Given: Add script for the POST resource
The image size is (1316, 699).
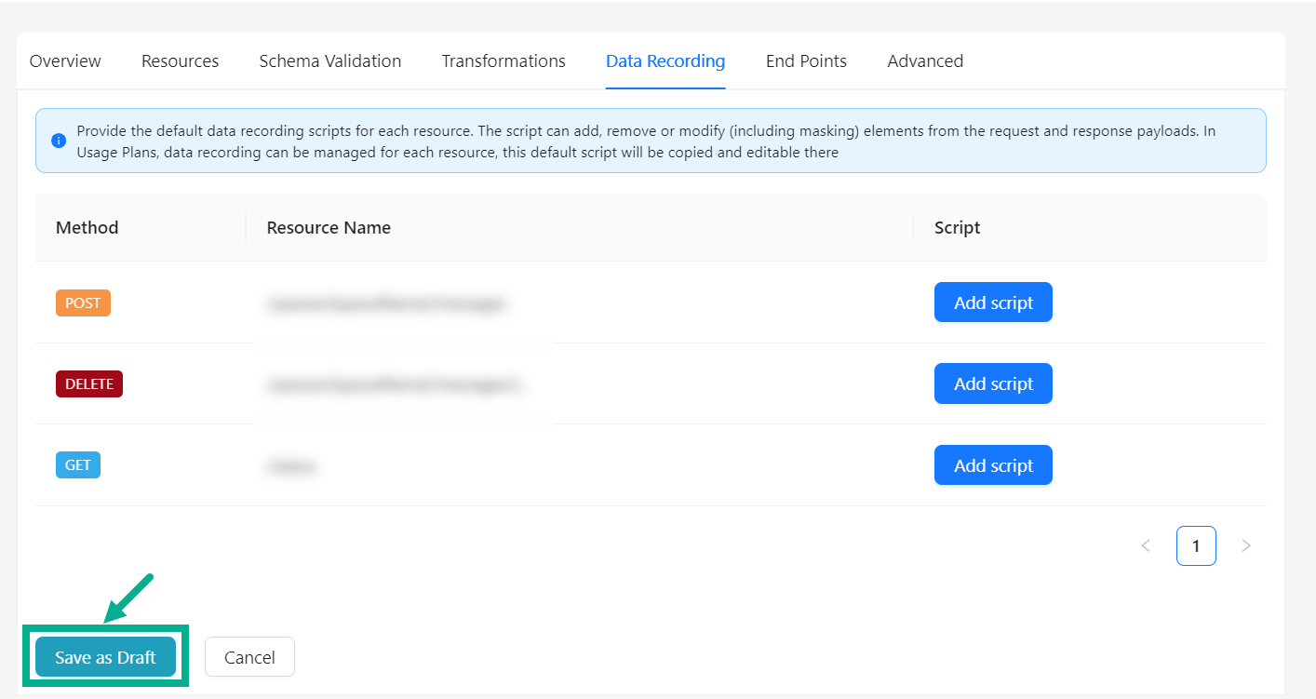Looking at the screenshot, I should pos(993,302).
